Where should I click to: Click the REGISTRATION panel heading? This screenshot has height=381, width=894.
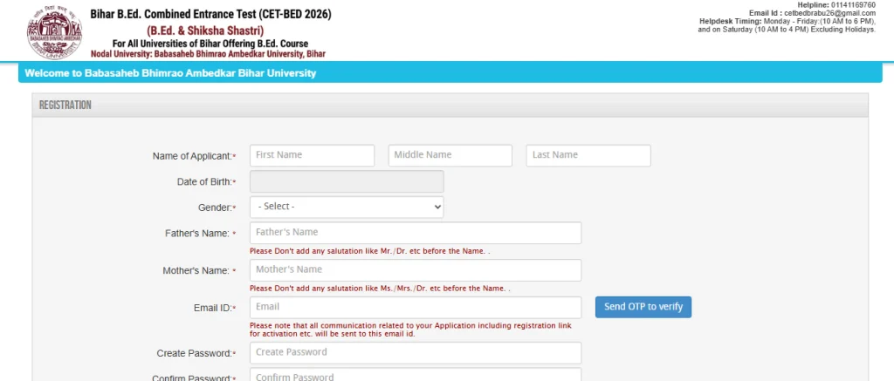click(x=65, y=105)
